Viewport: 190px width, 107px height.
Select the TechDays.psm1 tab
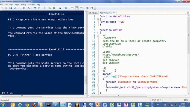(x=106, y=13)
